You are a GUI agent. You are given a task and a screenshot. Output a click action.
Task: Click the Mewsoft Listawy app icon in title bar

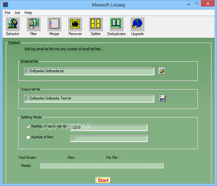tap(6, 5)
